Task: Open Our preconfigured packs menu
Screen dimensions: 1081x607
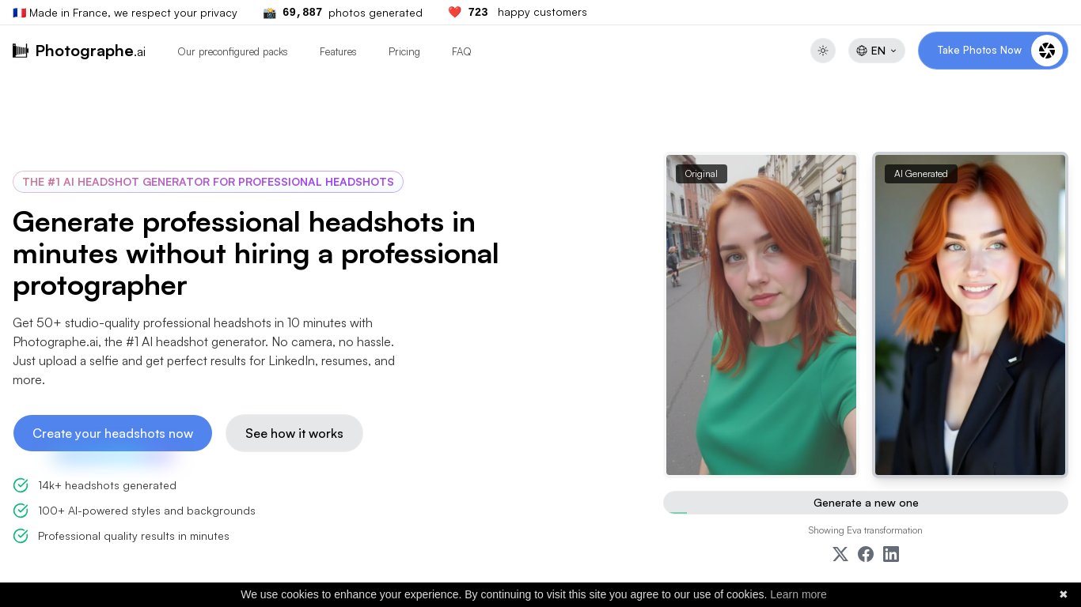Action: (x=233, y=51)
